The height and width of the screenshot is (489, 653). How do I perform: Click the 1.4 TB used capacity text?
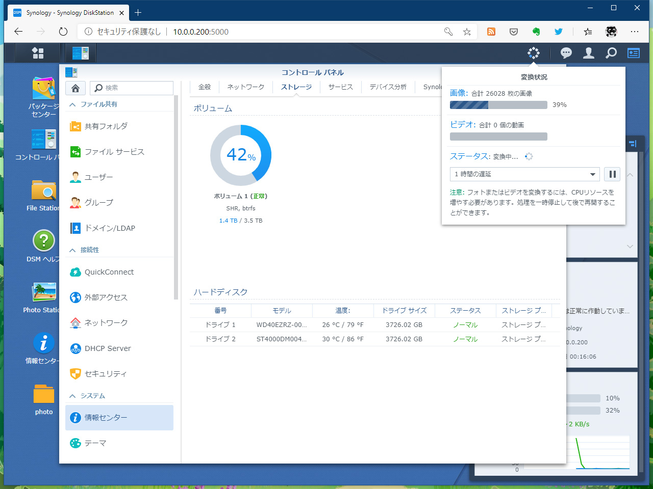(x=228, y=221)
